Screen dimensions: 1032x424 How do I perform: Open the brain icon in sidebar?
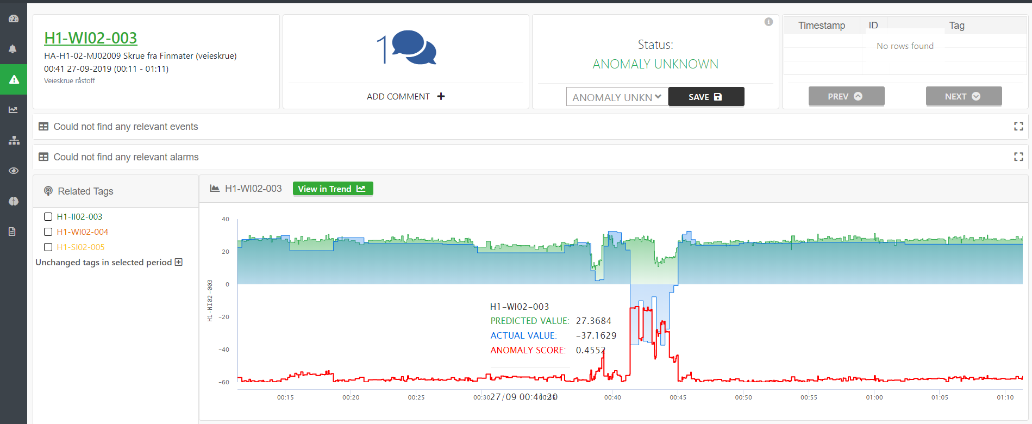(x=14, y=201)
